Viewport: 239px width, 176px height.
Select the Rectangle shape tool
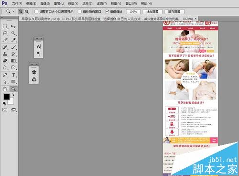(13, 82)
